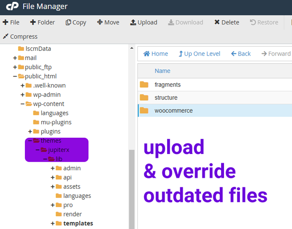
Task: Select themes folder in tree
Action: click(x=51, y=141)
